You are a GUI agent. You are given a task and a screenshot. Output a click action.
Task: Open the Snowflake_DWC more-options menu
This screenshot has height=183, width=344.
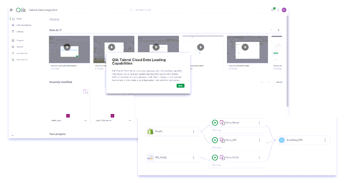click(325, 140)
